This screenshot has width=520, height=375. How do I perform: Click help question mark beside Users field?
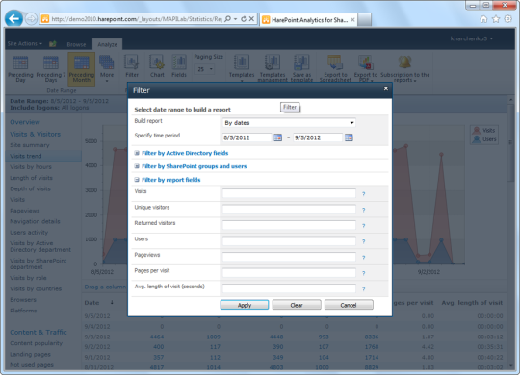tap(364, 241)
